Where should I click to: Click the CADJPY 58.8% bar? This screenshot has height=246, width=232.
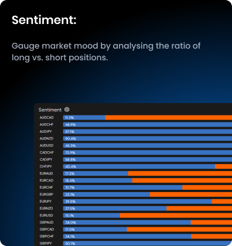pyautogui.click(x=148, y=159)
